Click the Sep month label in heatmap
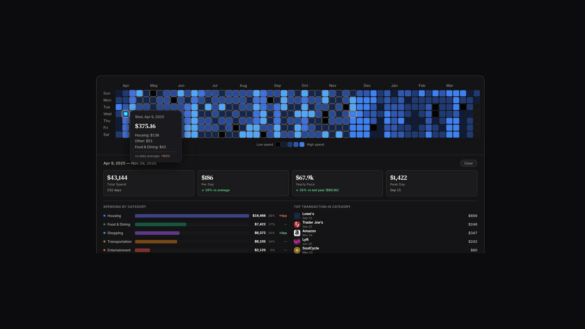 (x=277, y=86)
